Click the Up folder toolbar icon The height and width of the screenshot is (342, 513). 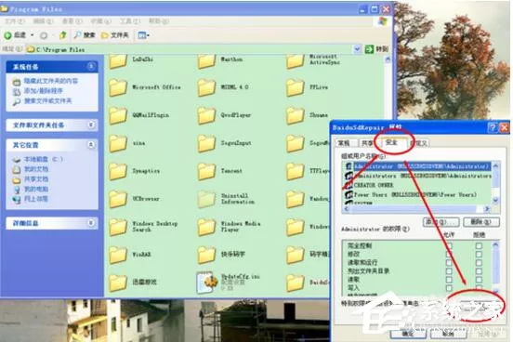coord(62,34)
